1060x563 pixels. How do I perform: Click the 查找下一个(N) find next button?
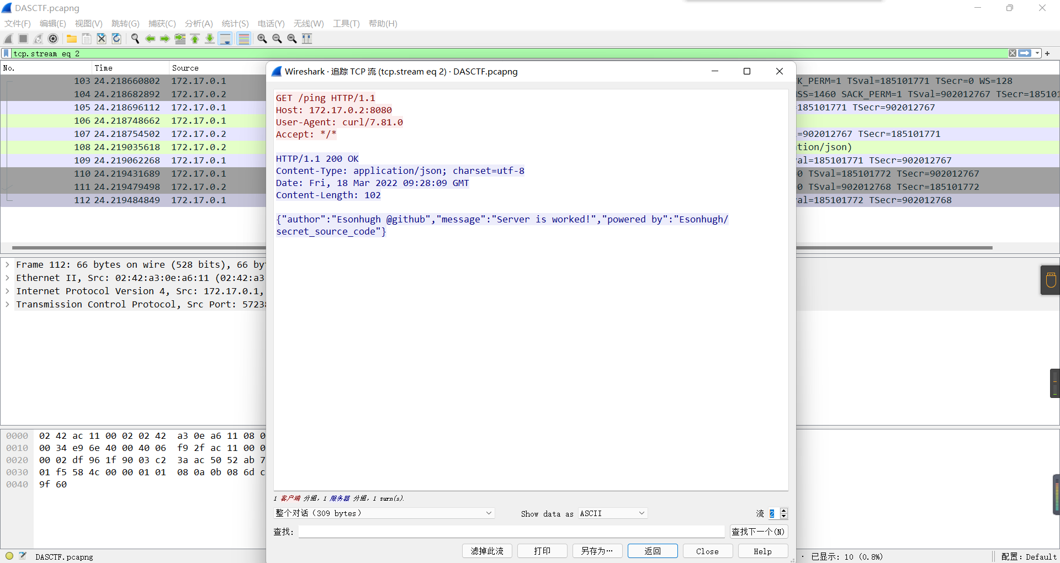click(759, 532)
